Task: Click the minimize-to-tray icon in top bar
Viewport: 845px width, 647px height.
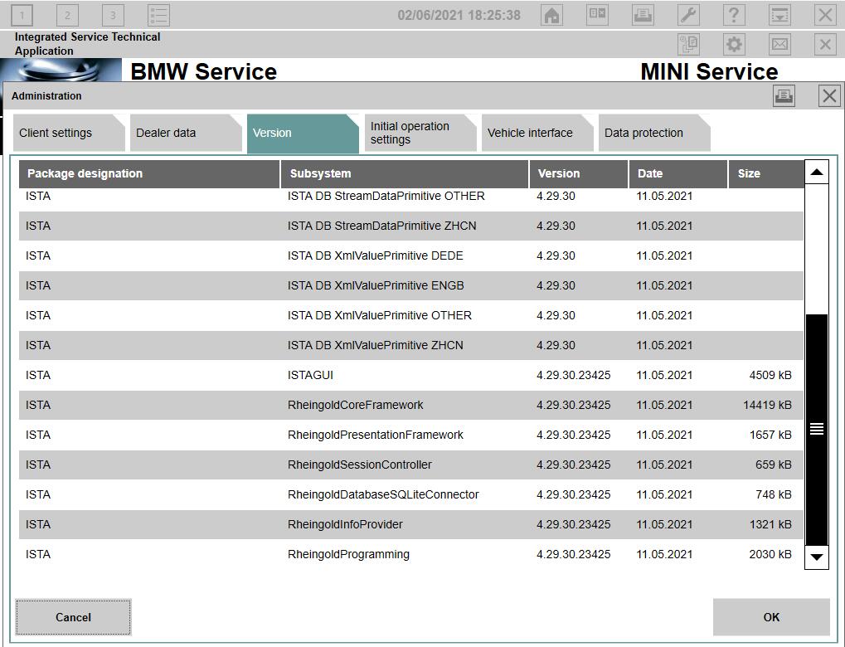Action: point(779,15)
